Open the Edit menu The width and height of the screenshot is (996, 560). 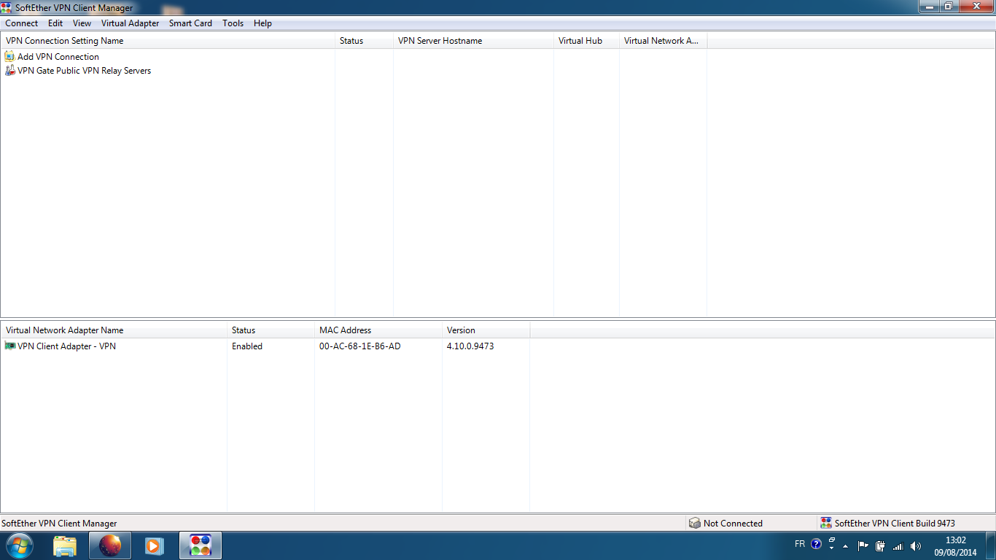55,23
